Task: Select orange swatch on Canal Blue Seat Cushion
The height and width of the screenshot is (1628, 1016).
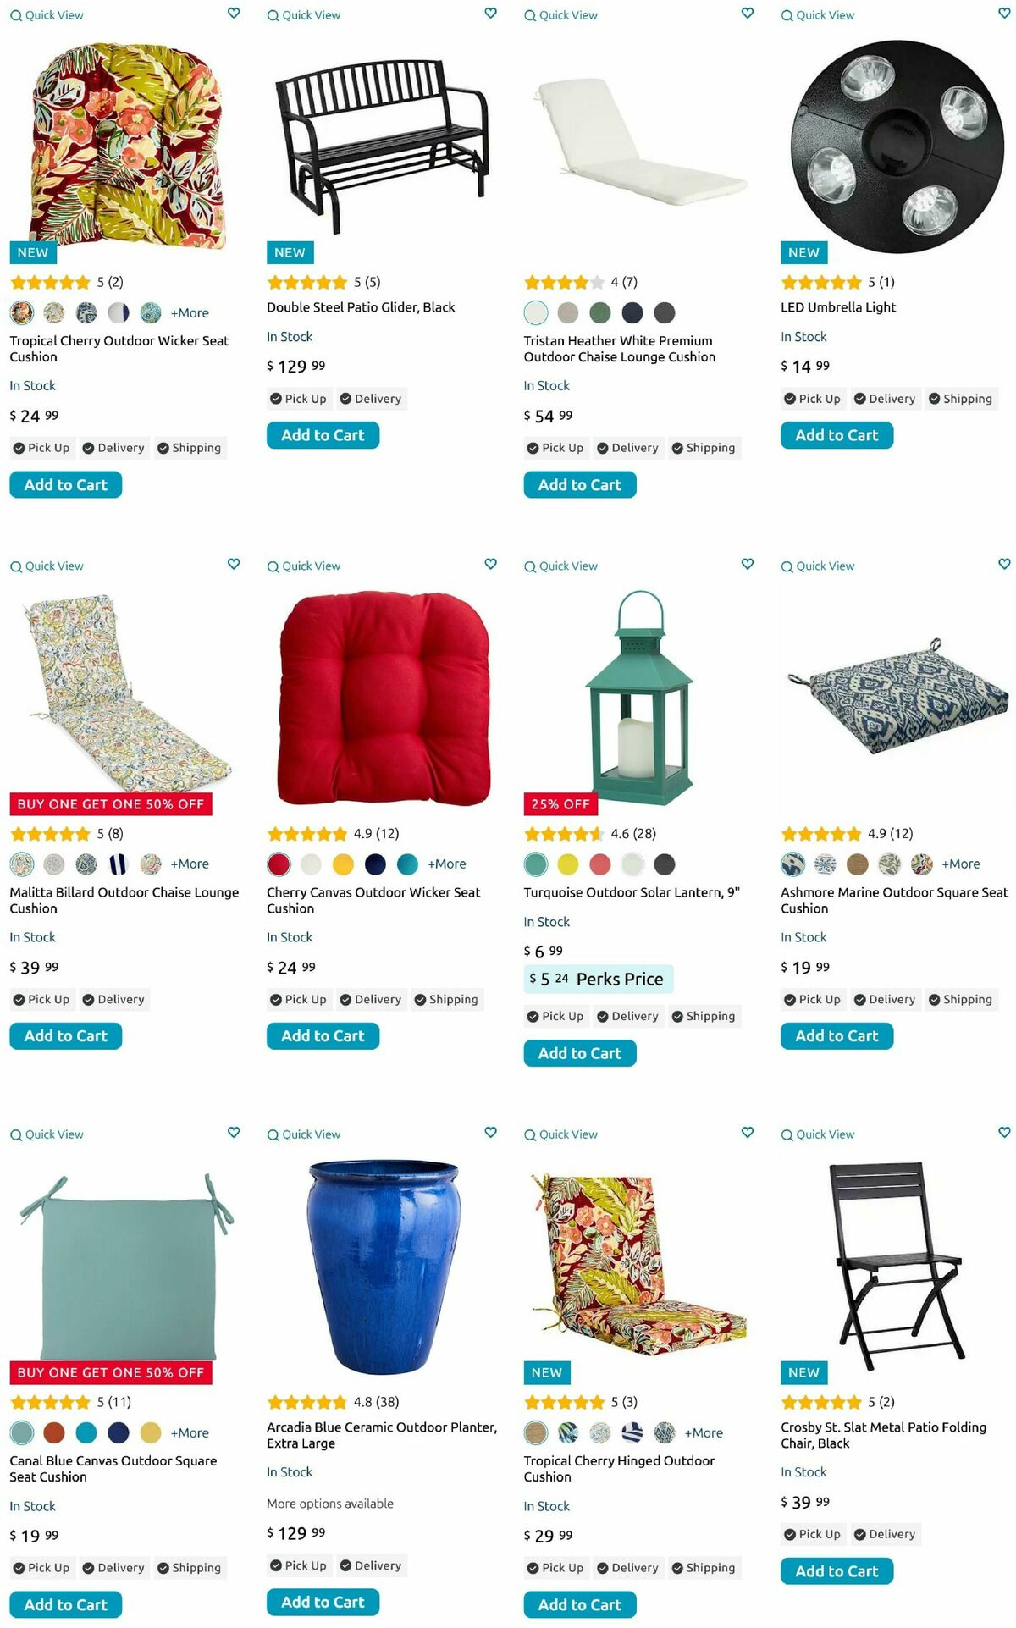Action: tap(54, 1432)
